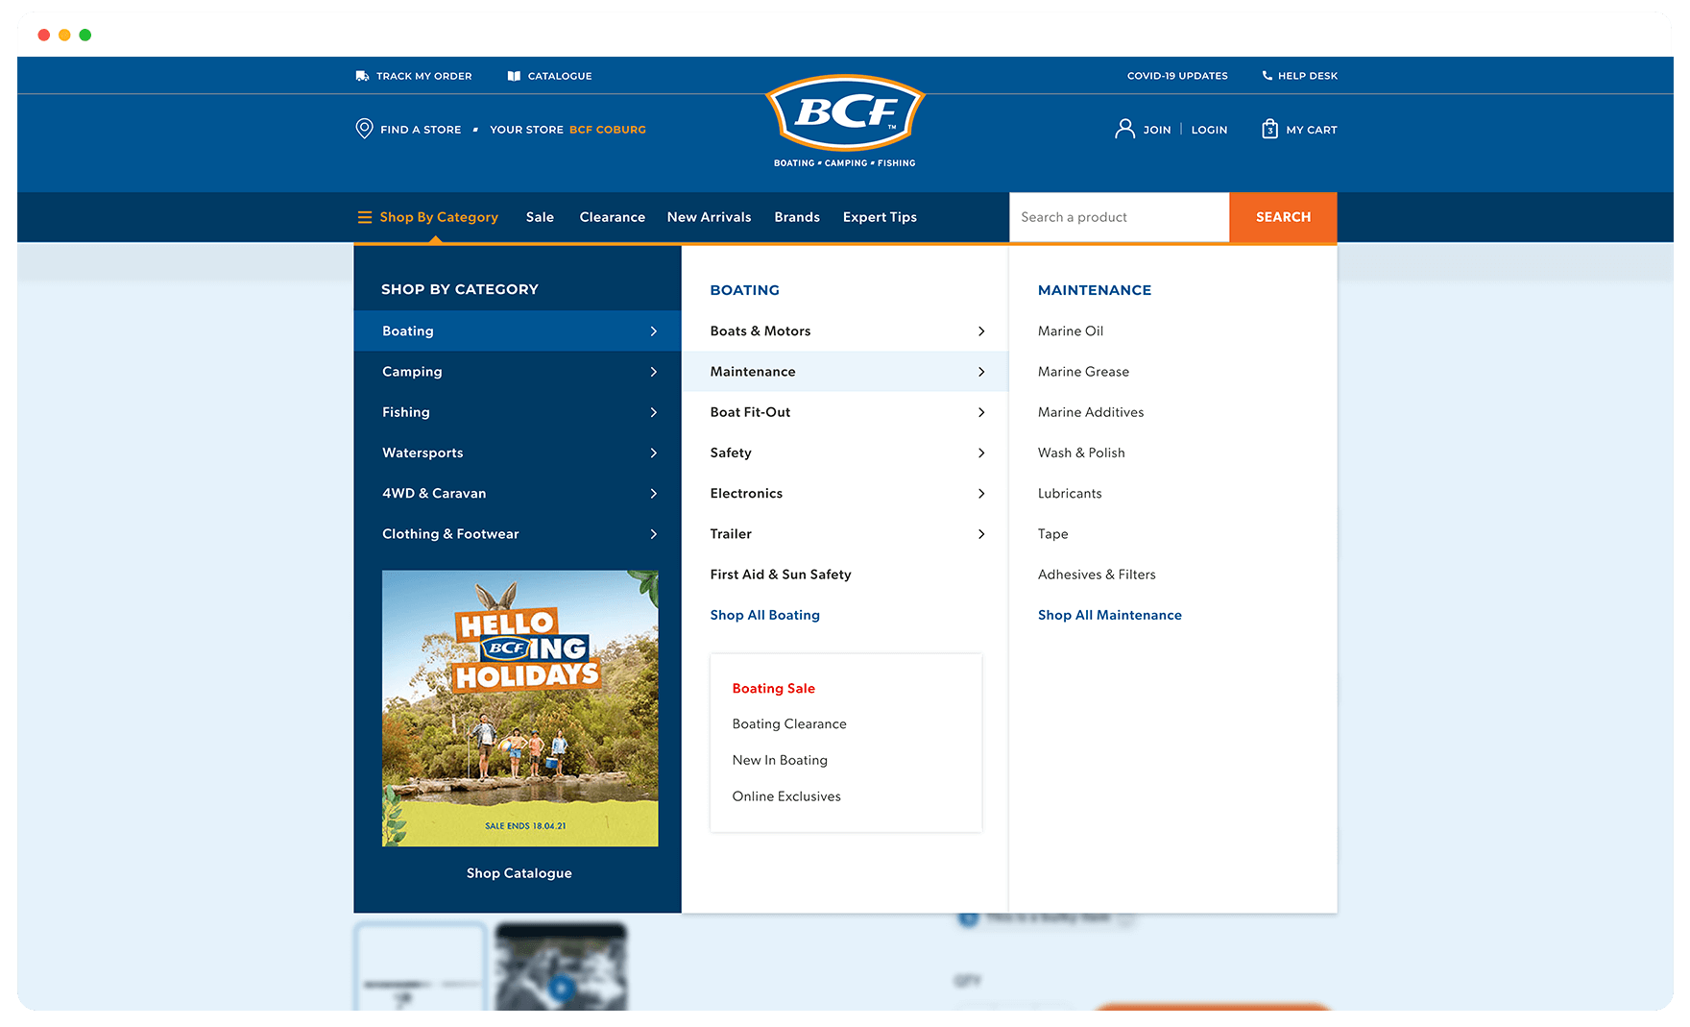The width and height of the screenshot is (1690, 1027).
Task: Open Boating Clearance link
Action: (x=789, y=724)
